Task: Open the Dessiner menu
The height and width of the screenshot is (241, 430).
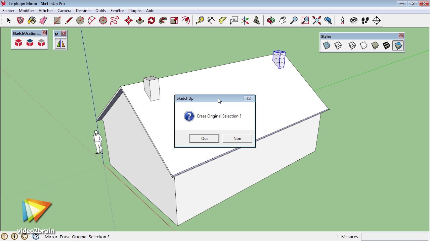Action: [x=83, y=11]
